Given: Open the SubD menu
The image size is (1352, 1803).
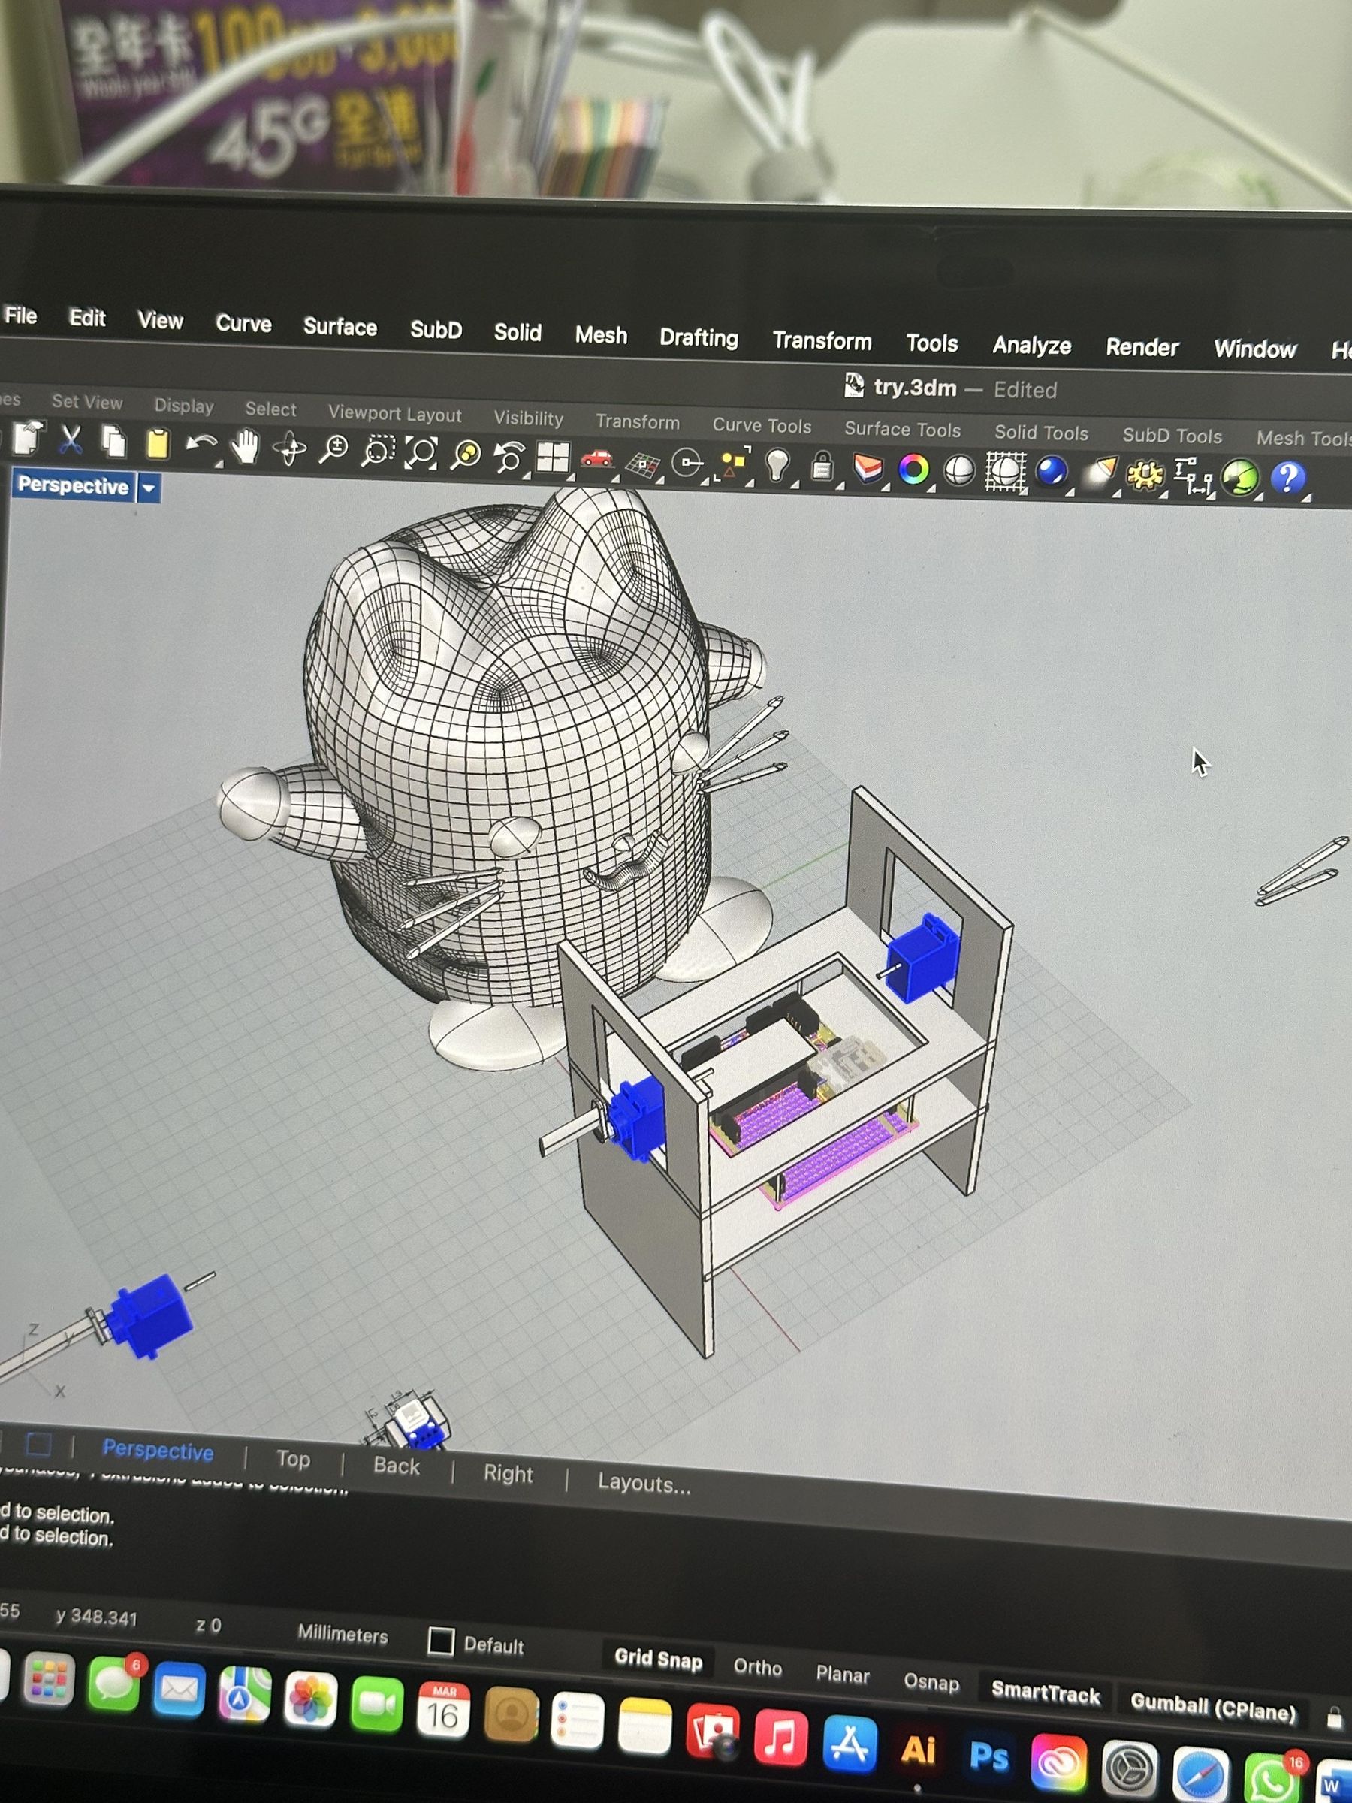Looking at the screenshot, I should pyautogui.click(x=436, y=330).
